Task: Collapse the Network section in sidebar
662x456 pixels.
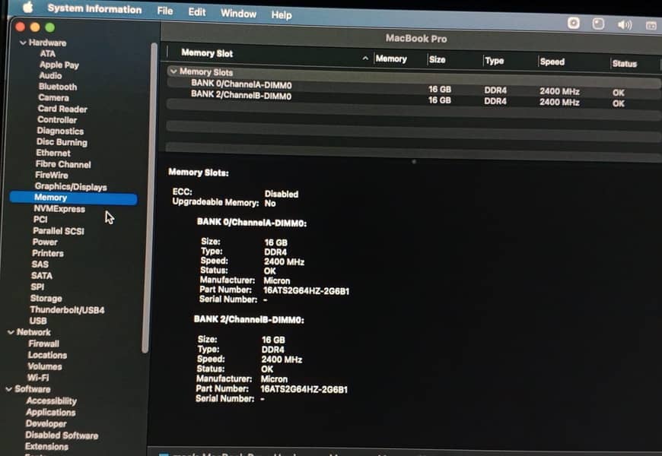Action: coord(11,332)
